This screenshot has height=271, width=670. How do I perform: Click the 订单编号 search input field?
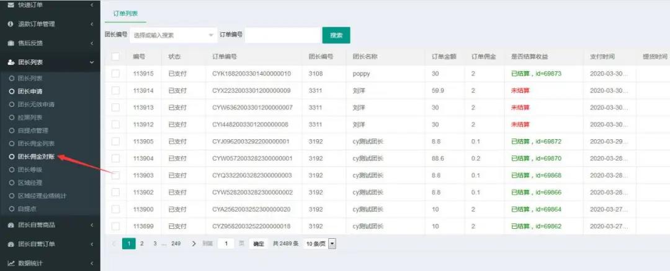[x=282, y=35]
